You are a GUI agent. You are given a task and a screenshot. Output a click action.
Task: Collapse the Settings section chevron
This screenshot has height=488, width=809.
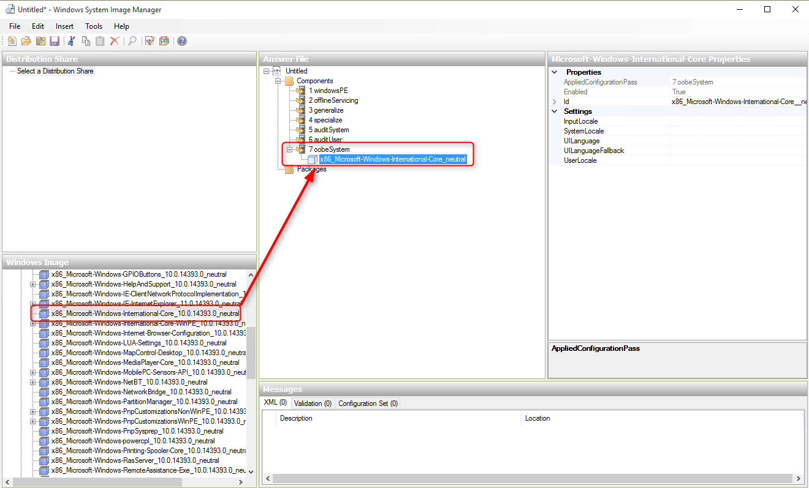tap(555, 111)
